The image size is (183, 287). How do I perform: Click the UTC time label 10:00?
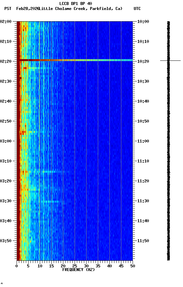pyautogui.click(x=143, y=22)
